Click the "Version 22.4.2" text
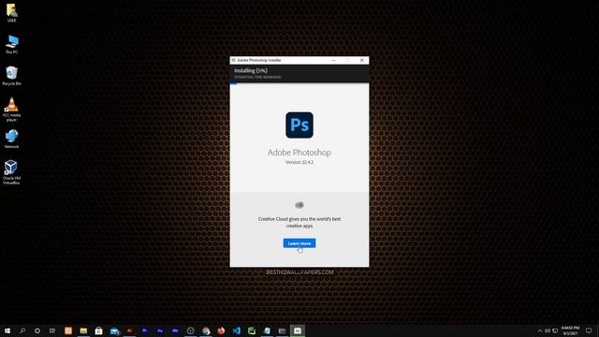This screenshot has height=337, width=599. pyautogui.click(x=299, y=162)
